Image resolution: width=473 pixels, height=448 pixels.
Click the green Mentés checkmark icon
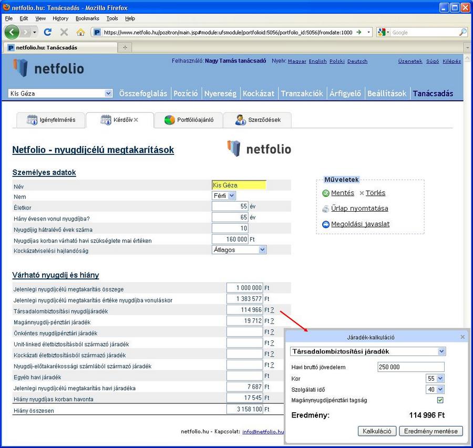click(x=326, y=193)
